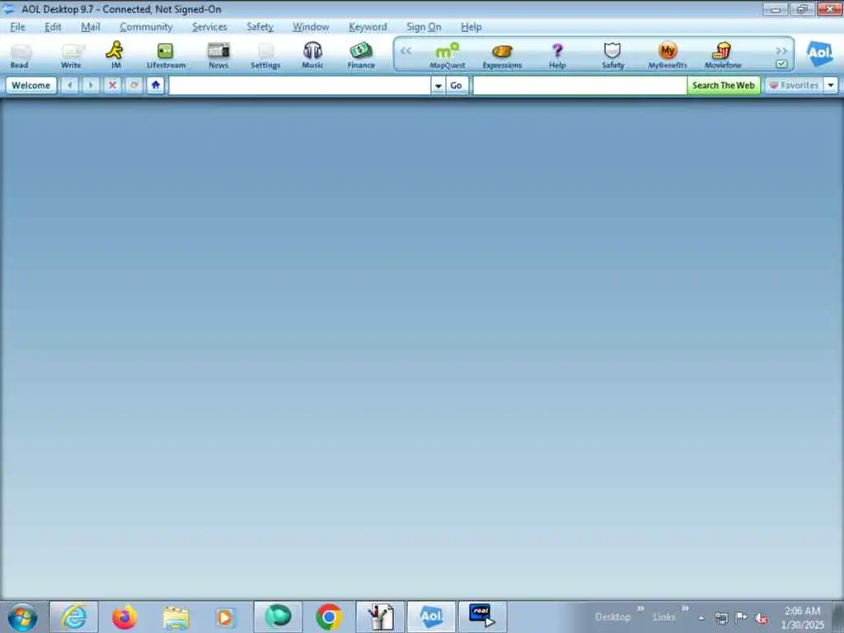Click the purple question mark Help icon

[x=557, y=55]
